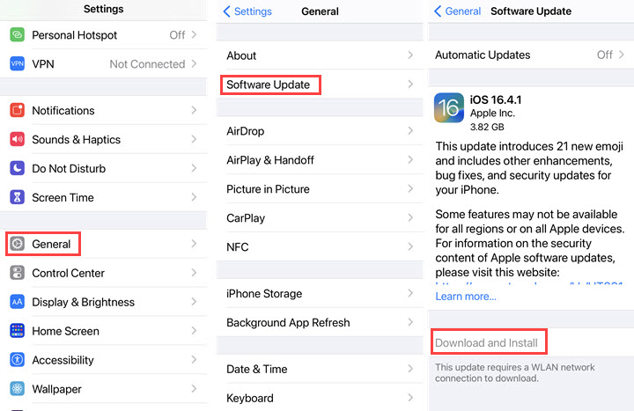
Task: Tap chevron on iPhone Storage row
Action: pos(410,293)
